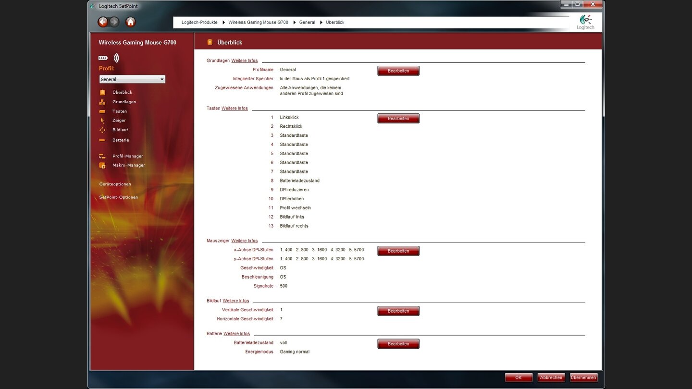Image resolution: width=692 pixels, height=389 pixels.
Task: Launch Profil-Manager from its sidebar icon
Action: [x=102, y=156]
